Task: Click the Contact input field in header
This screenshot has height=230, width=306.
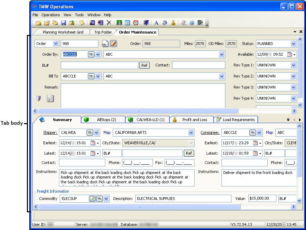Action: pyautogui.click(x=198, y=65)
